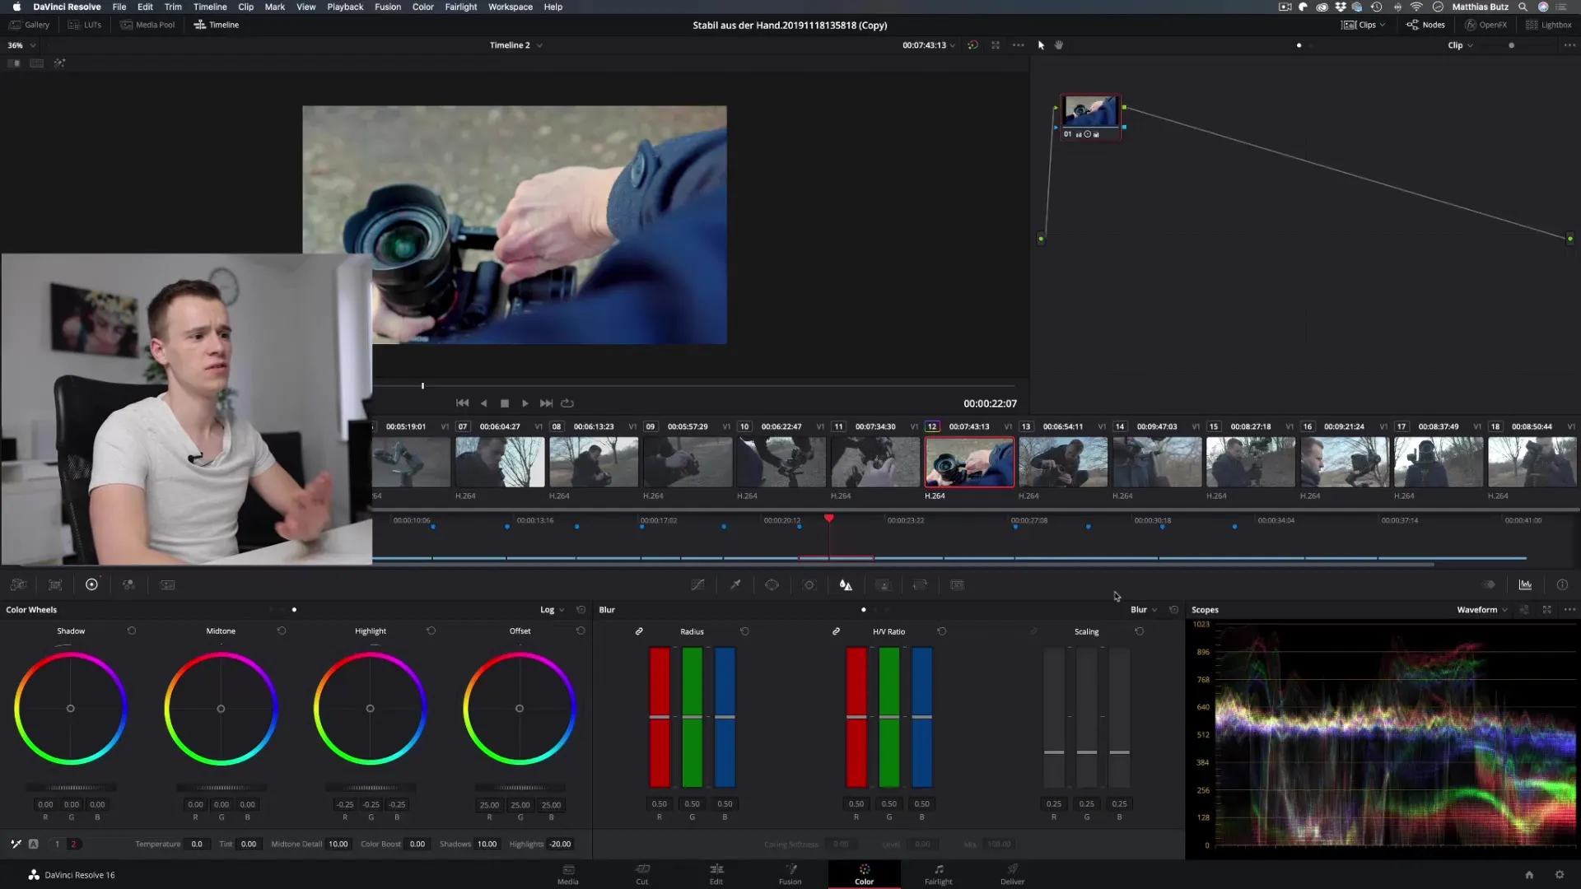Click the auto color magic wand icon
This screenshot has height=889, width=1581.
(x=16, y=844)
